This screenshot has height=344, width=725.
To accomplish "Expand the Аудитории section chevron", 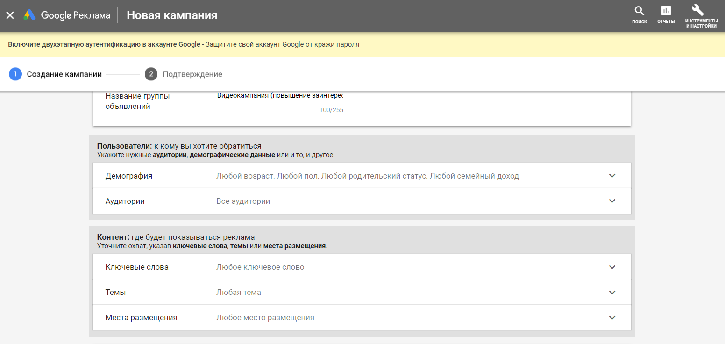I will (x=612, y=201).
